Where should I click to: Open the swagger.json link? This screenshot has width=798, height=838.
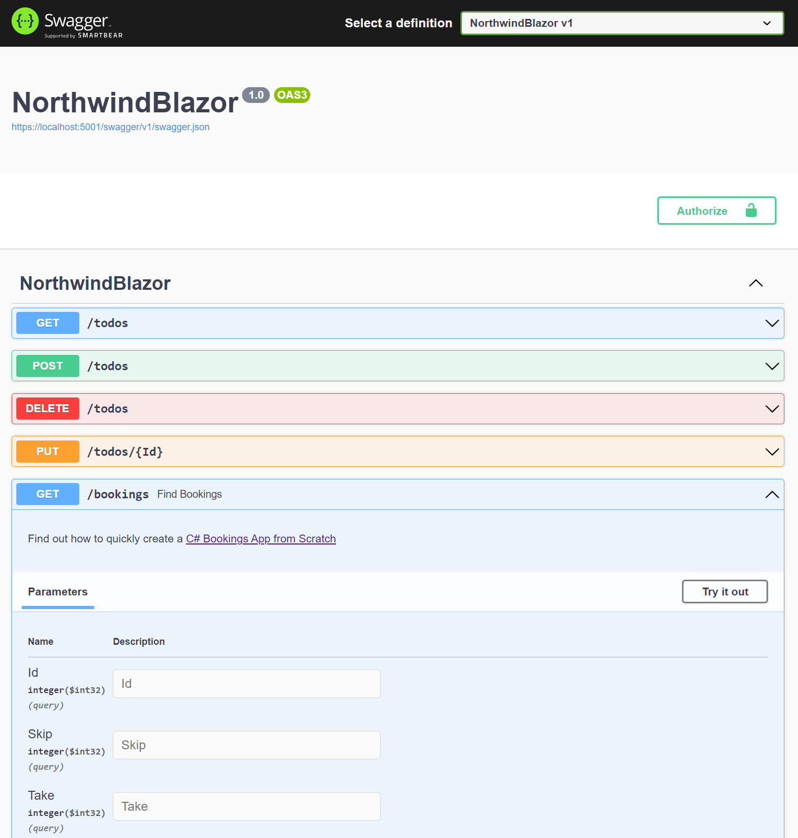click(110, 127)
